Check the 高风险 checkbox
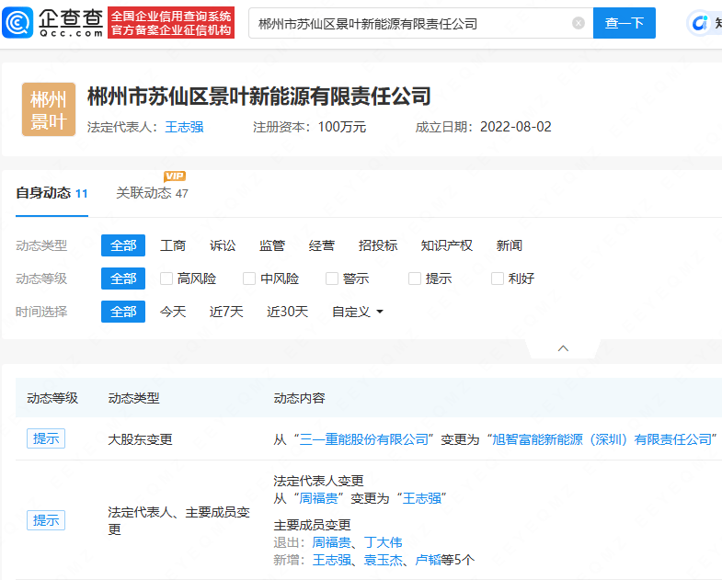 tap(166, 279)
